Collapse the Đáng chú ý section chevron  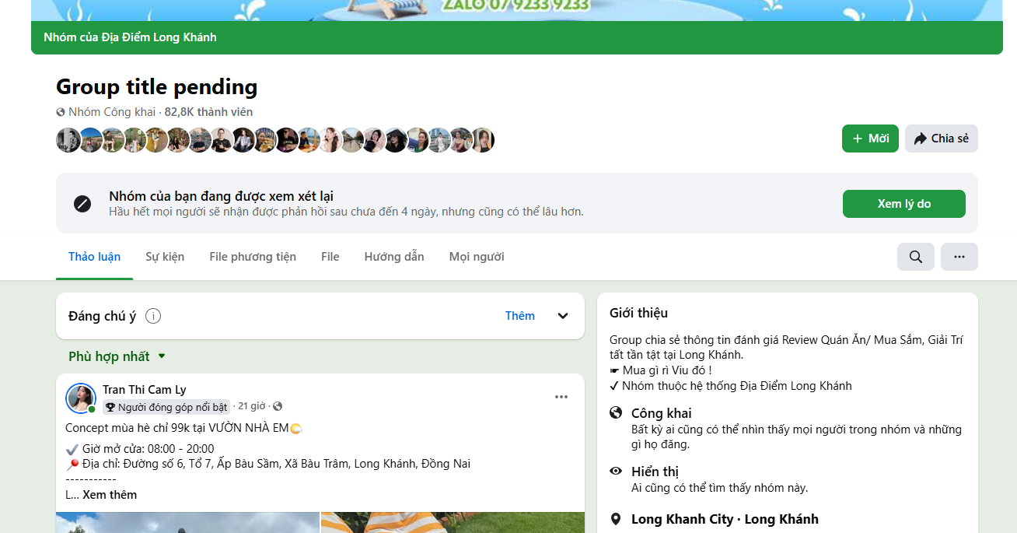[x=562, y=316]
